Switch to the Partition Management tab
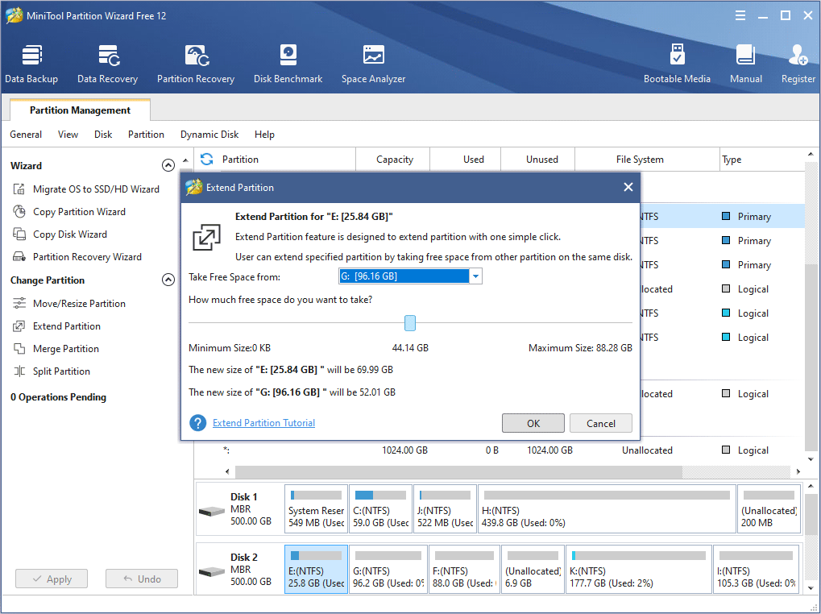The image size is (821, 614). (80, 110)
